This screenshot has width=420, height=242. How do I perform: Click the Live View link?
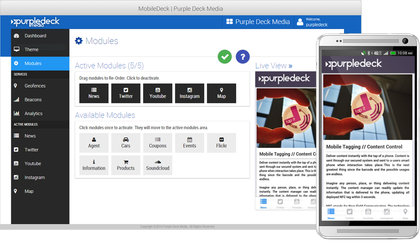(273, 66)
